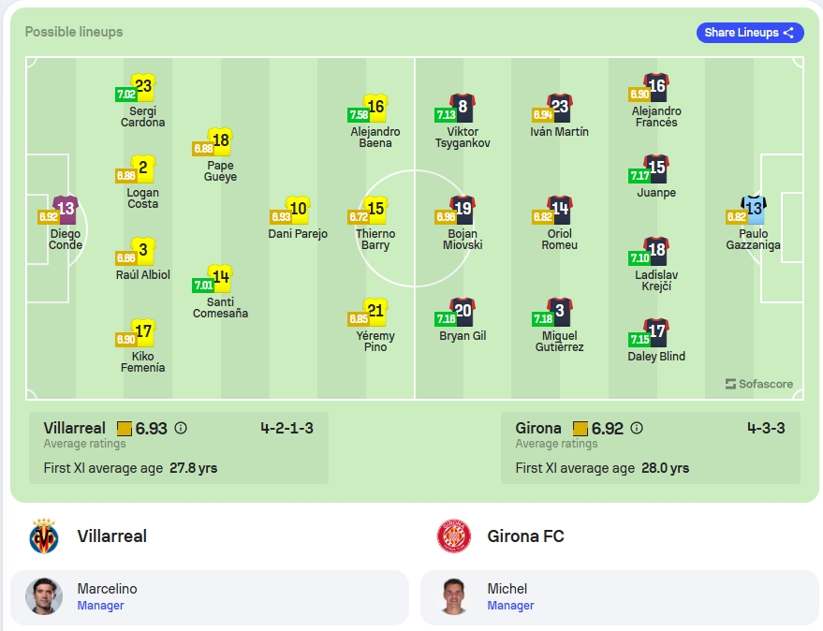
Task: Click Thierno Barry's 6.72 rating badge
Action: [x=359, y=217]
